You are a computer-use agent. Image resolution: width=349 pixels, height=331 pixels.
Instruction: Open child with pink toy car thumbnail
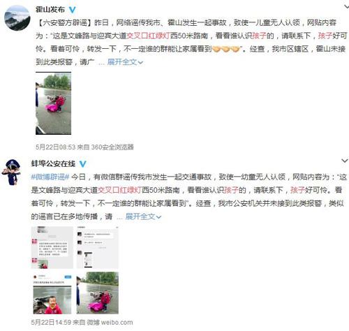98,293
